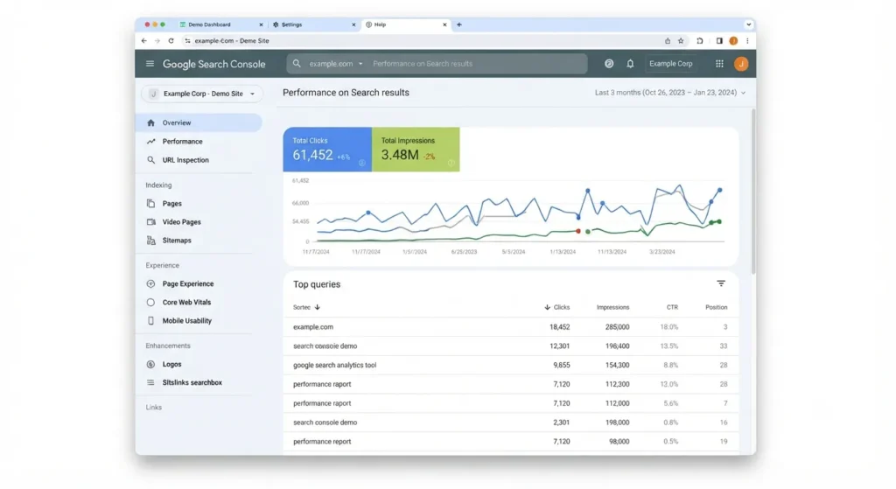The height and width of the screenshot is (489, 896).
Task: Click the help question mark icon
Action: 609,64
